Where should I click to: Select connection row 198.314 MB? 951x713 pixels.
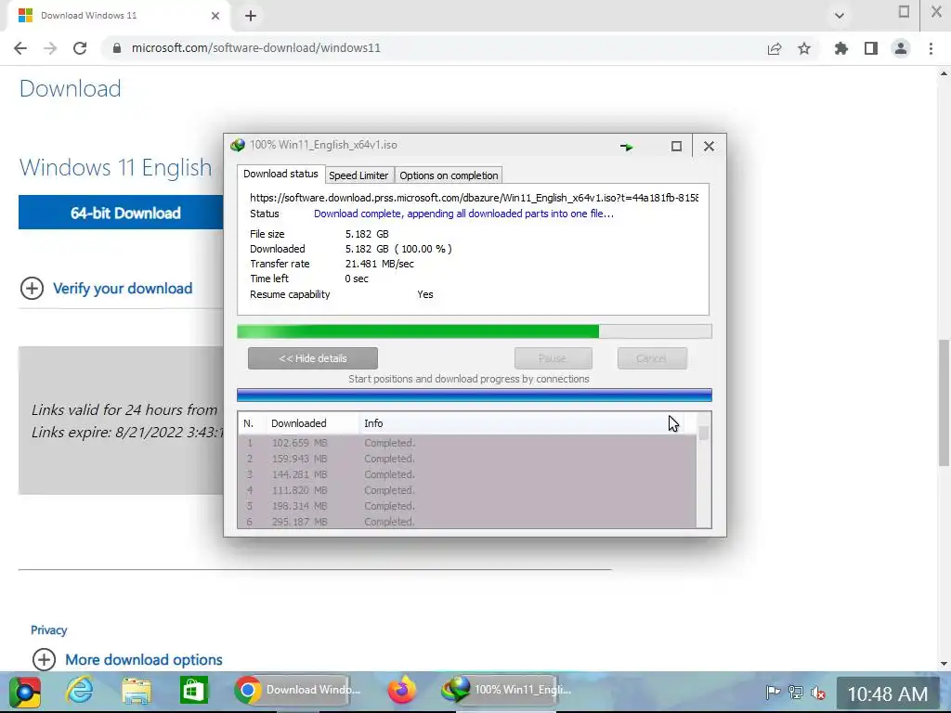click(467, 506)
